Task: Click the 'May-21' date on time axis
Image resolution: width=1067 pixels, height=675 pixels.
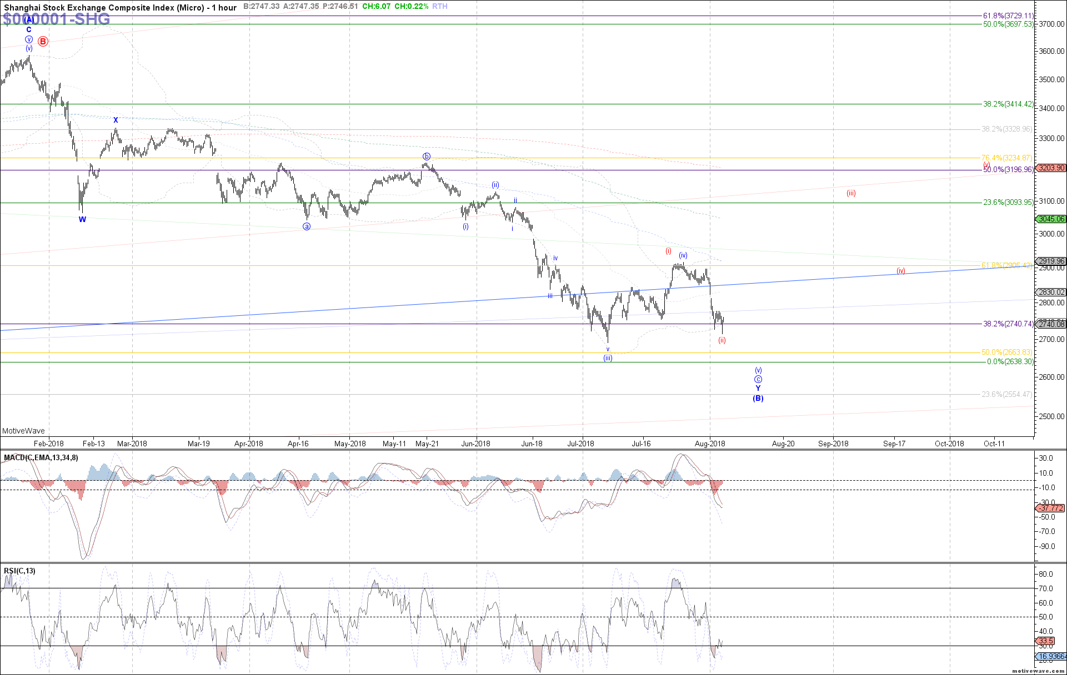Action: click(x=427, y=444)
